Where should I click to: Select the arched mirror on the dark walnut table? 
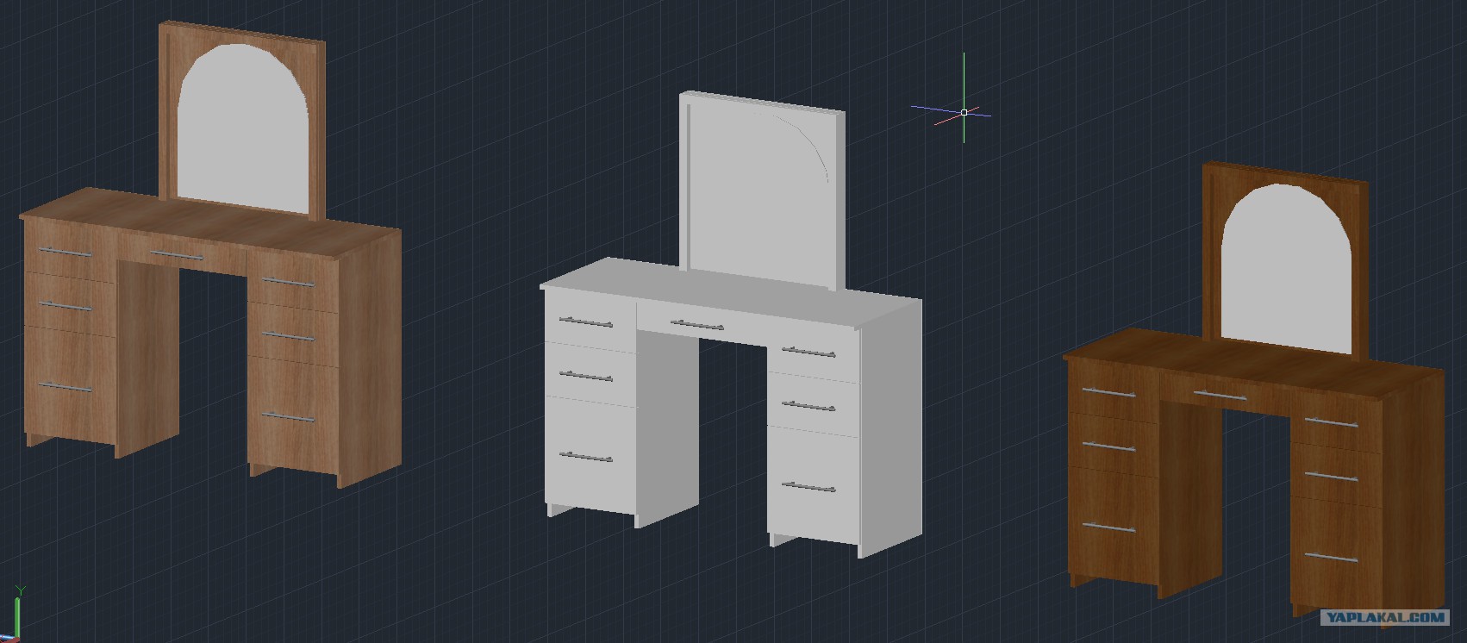pyautogui.click(x=1286, y=269)
